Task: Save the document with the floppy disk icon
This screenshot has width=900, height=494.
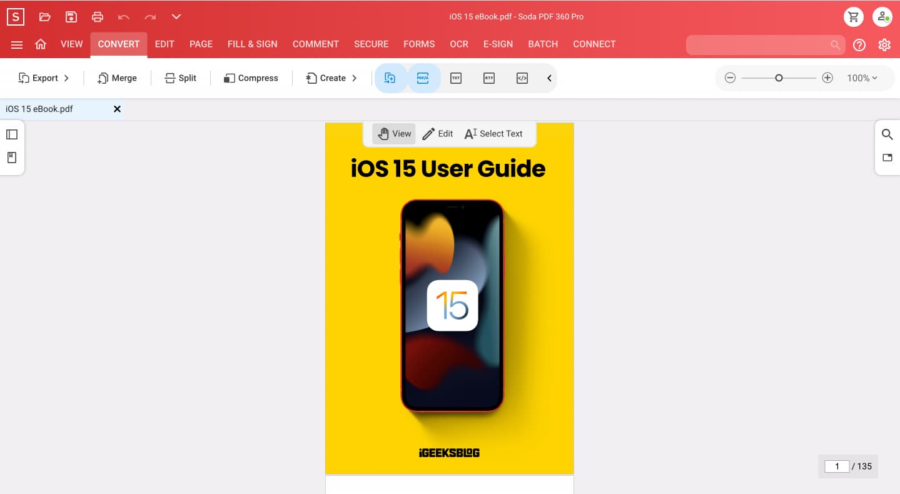Action: 71,17
